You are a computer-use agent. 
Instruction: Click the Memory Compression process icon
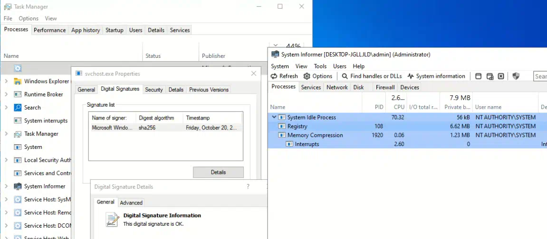pos(282,135)
